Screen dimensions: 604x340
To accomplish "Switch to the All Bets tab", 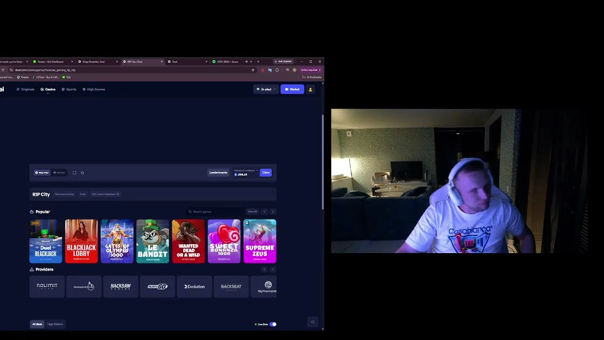I will pyautogui.click(x=37, y=324).
